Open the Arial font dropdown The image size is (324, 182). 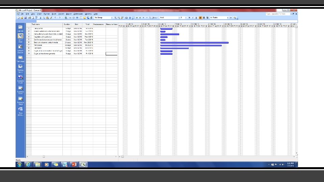(179, 18)
